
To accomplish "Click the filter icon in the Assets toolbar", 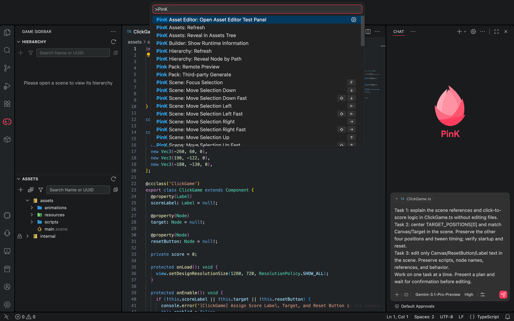I will tap(41, 190).
